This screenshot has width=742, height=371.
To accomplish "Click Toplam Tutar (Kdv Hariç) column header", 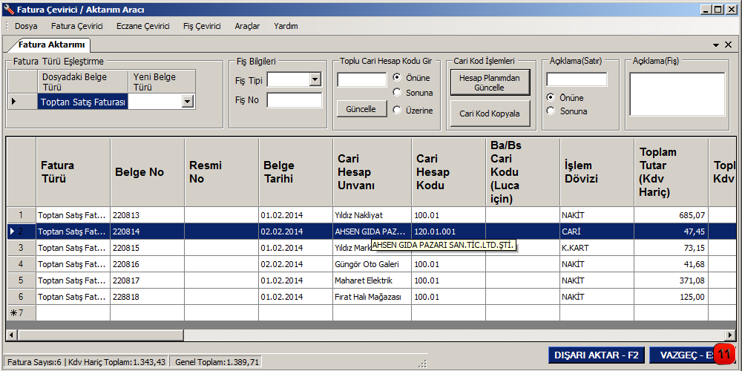I will 672,172.
